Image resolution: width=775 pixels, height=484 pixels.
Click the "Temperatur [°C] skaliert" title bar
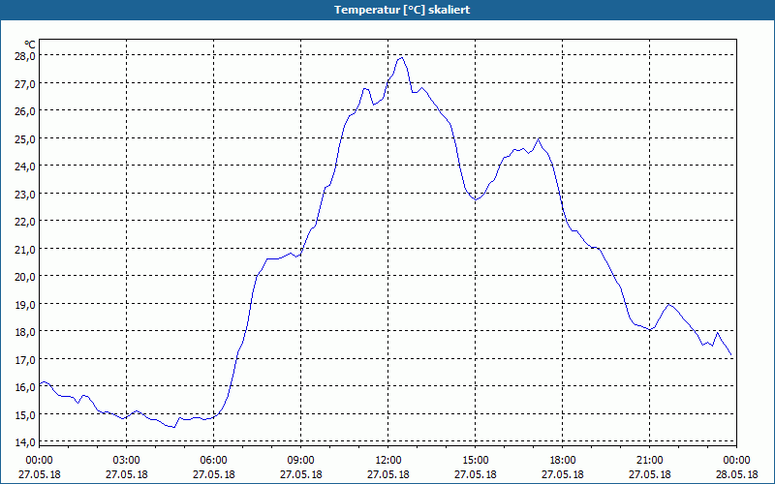[387, 10]
